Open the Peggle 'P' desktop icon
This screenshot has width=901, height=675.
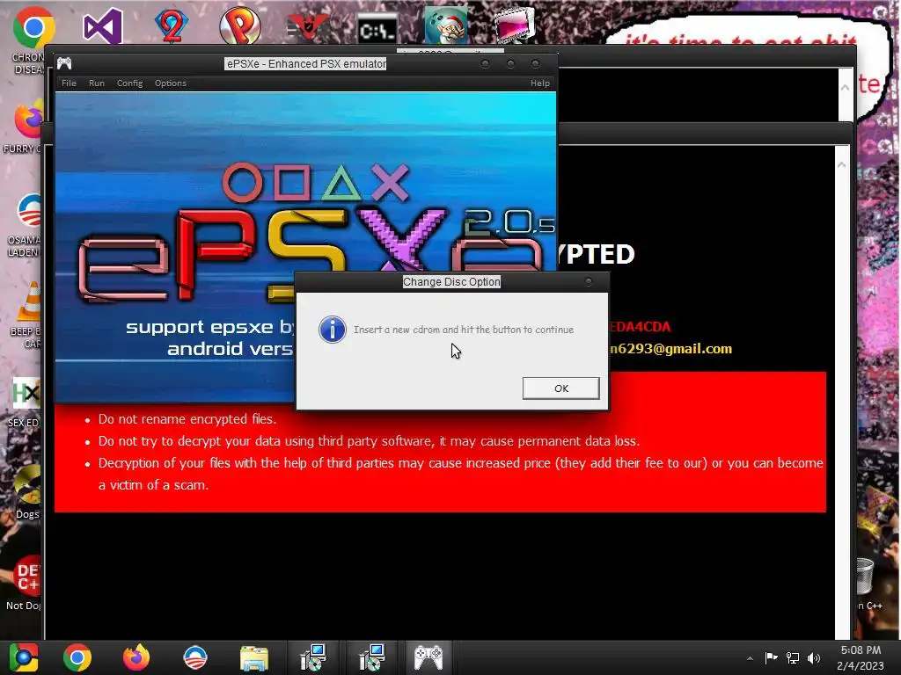click(240, 26)
